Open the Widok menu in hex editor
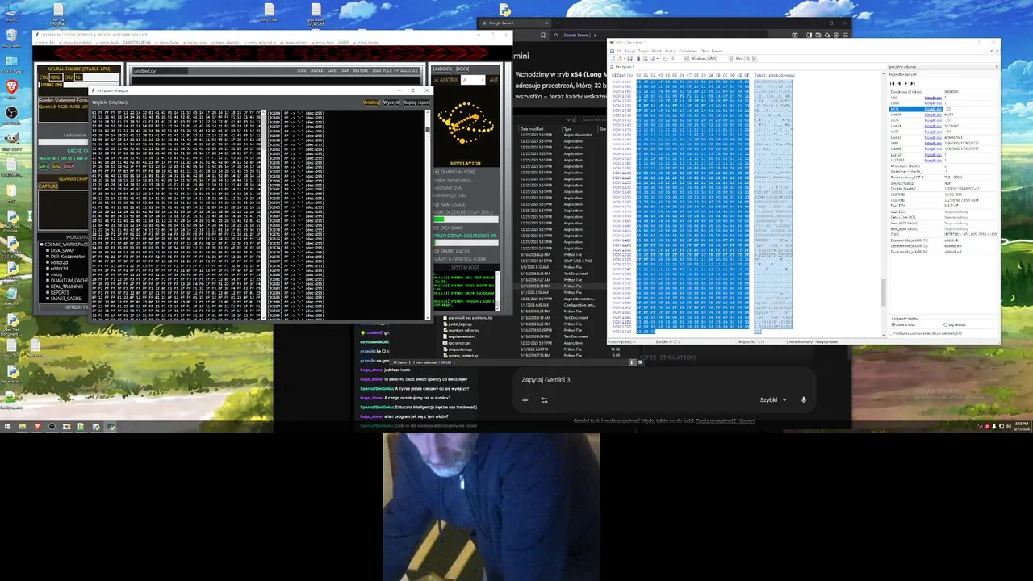The height and width of the screenshot is (581, 1033). [656, 51]
